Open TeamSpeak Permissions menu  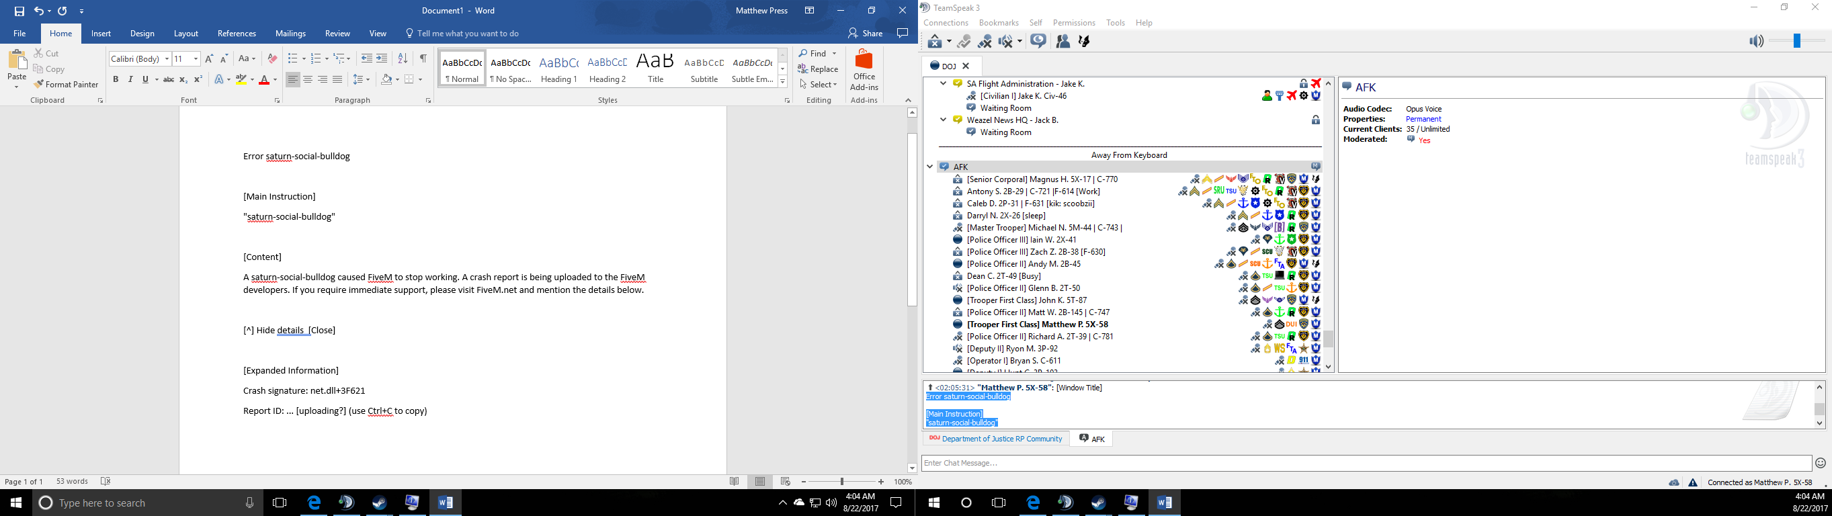click(1074, 23)
